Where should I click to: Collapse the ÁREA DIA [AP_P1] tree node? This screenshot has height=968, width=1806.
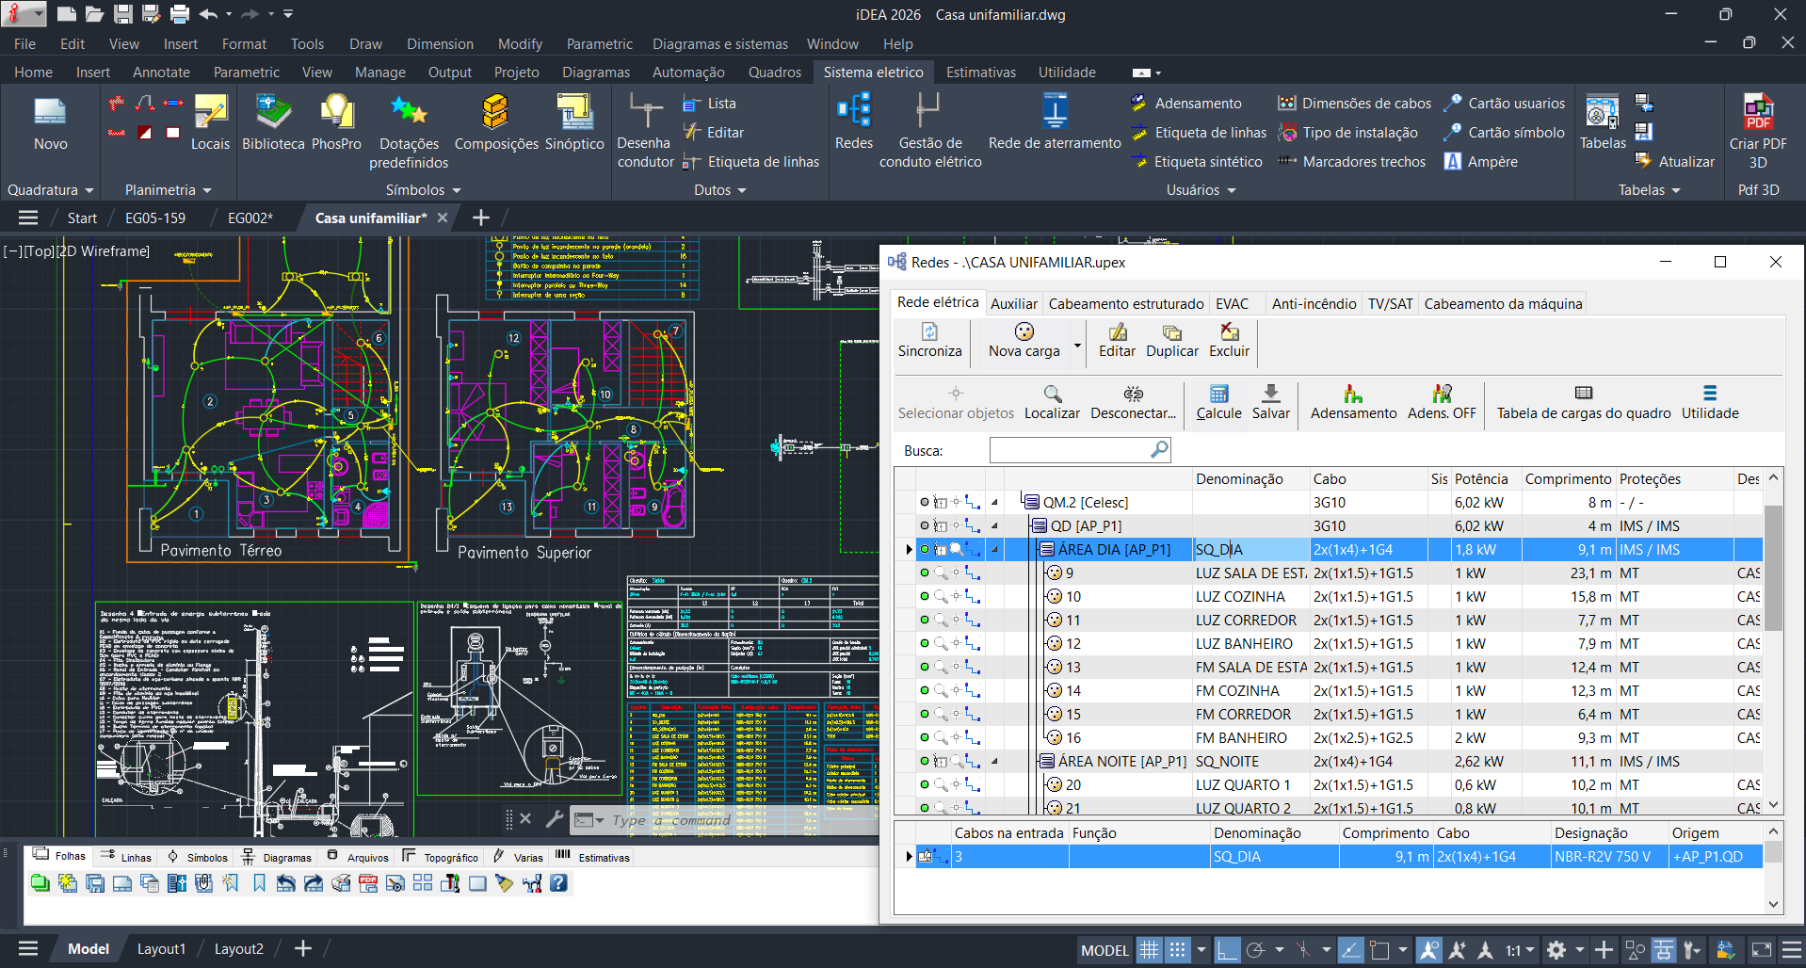point(994,549)
